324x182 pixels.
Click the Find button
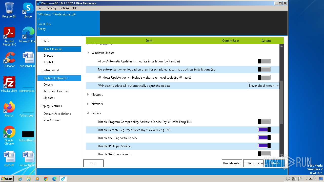point(93,163)
